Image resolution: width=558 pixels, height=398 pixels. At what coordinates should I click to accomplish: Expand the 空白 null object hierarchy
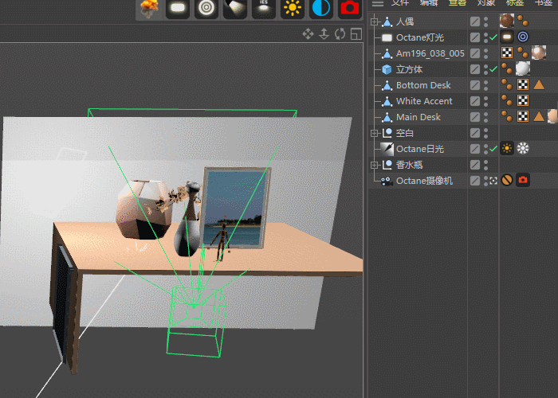(x=374, y=133)
